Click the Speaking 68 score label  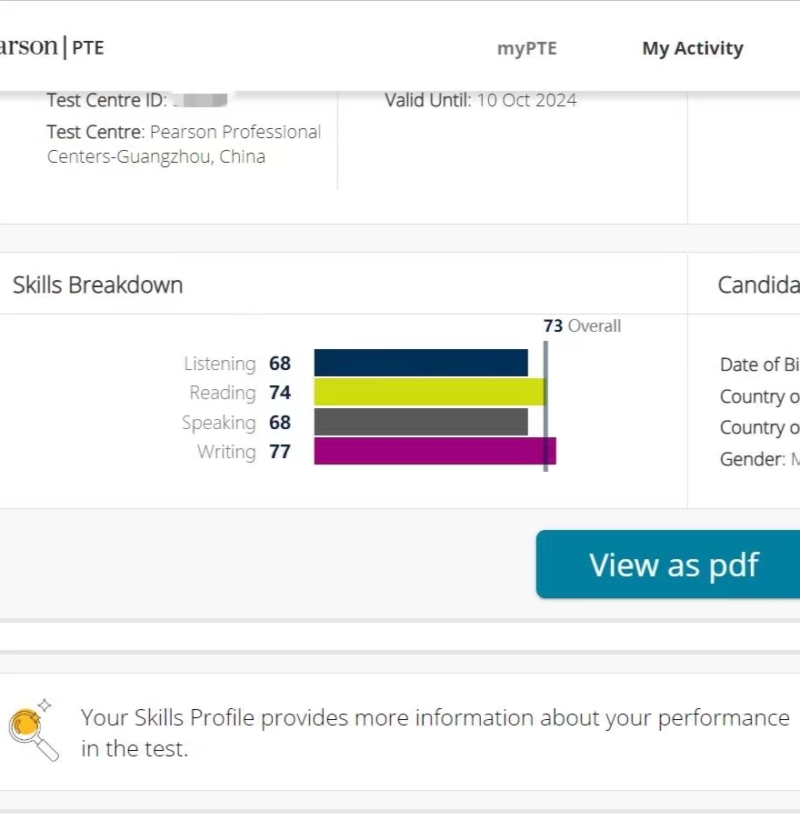(235, 423)
